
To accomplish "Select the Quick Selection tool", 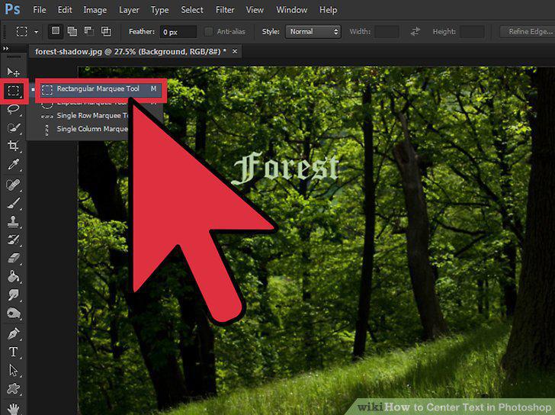I will pos(14,127).
